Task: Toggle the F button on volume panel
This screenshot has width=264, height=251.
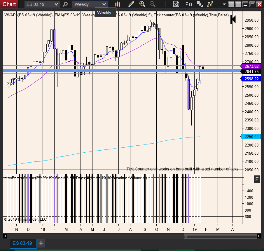Action: tap(257, 179)
